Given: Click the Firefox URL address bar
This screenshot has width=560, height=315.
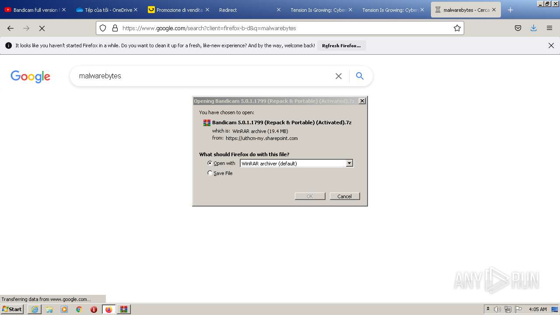Looking at the screenshot, I should pyautogui.click(x=280, y=28).
